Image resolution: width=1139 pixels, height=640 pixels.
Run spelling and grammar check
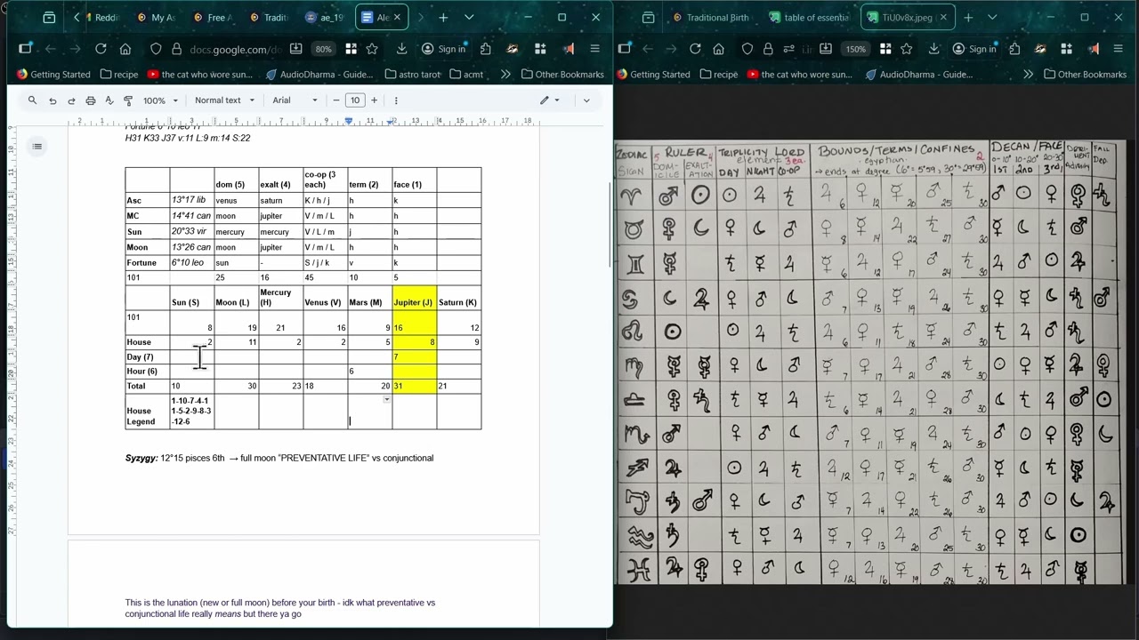click(109, 100)
